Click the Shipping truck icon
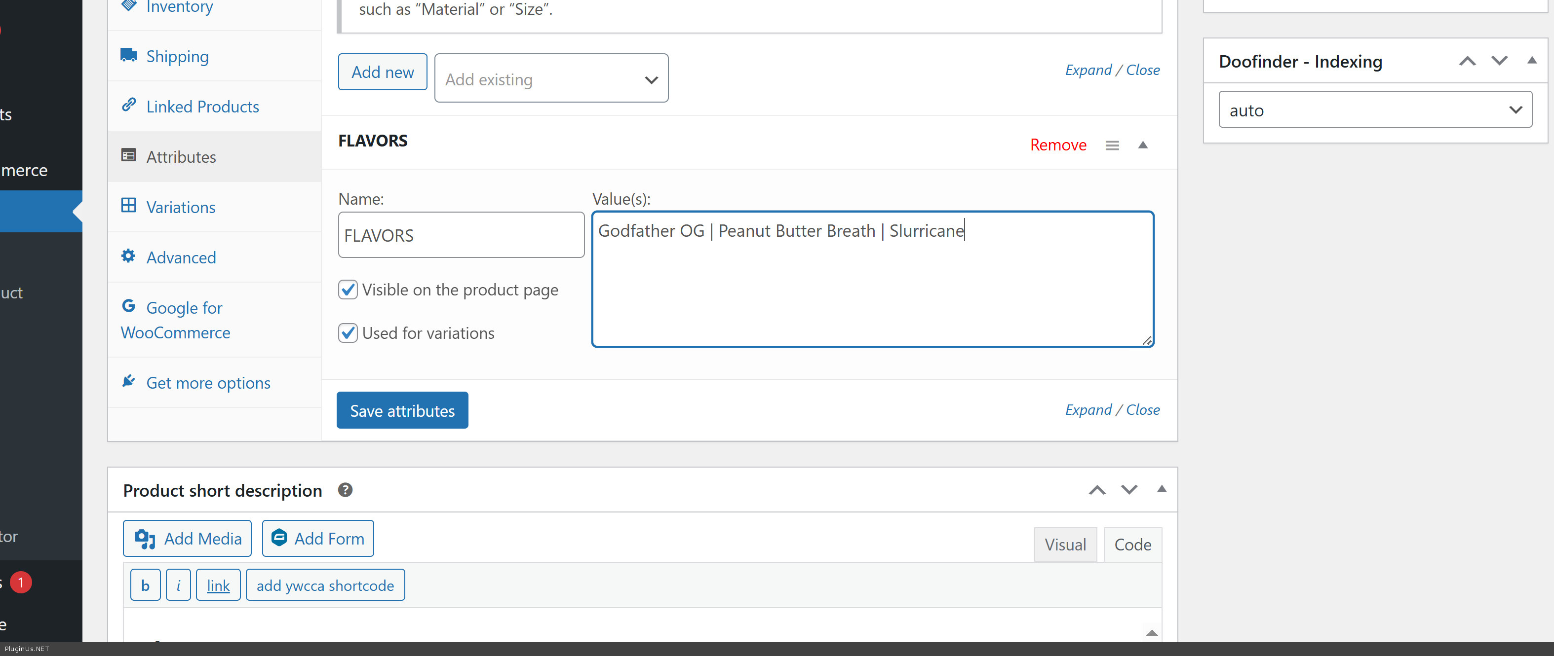This screenshot has height=656, width=1554. (128, 55)
